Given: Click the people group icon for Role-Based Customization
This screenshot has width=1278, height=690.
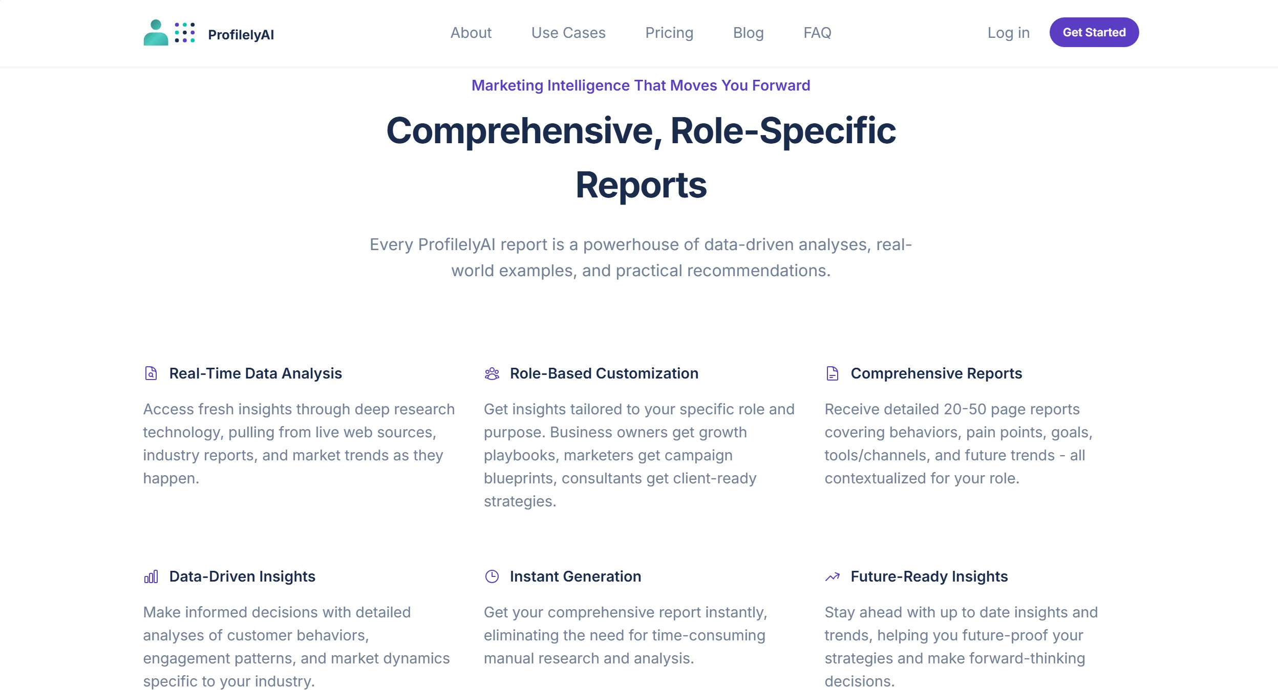Looking at the screenshot, I should coord(492,373).
